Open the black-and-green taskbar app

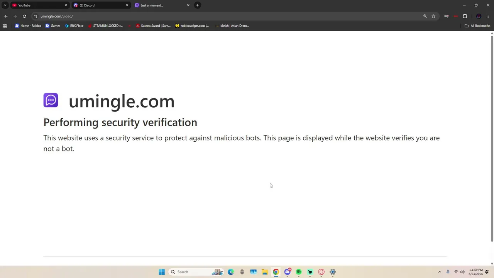[310, 272]
